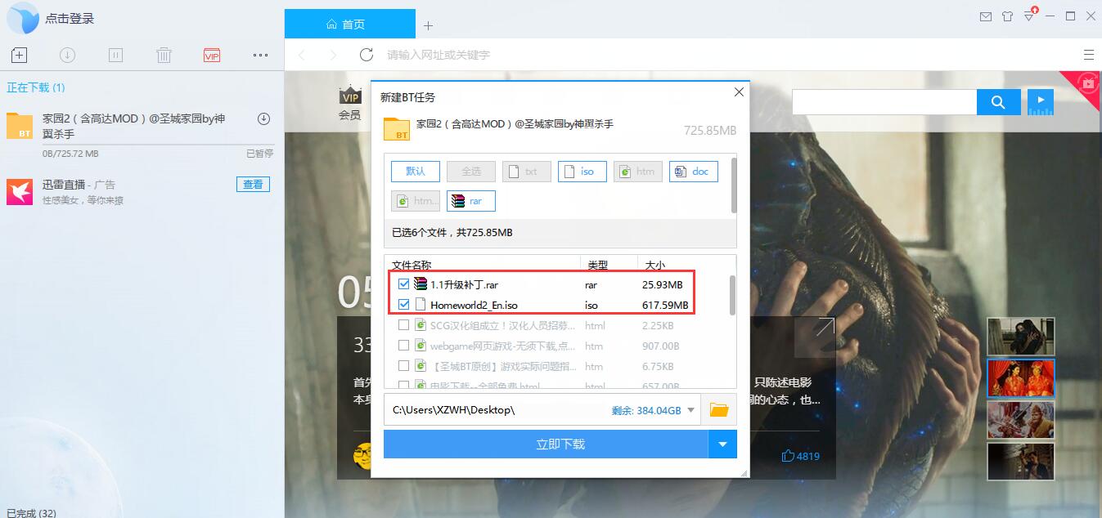
Task: Click the Thunder bird logo avatar
Action: coord(22,18)
